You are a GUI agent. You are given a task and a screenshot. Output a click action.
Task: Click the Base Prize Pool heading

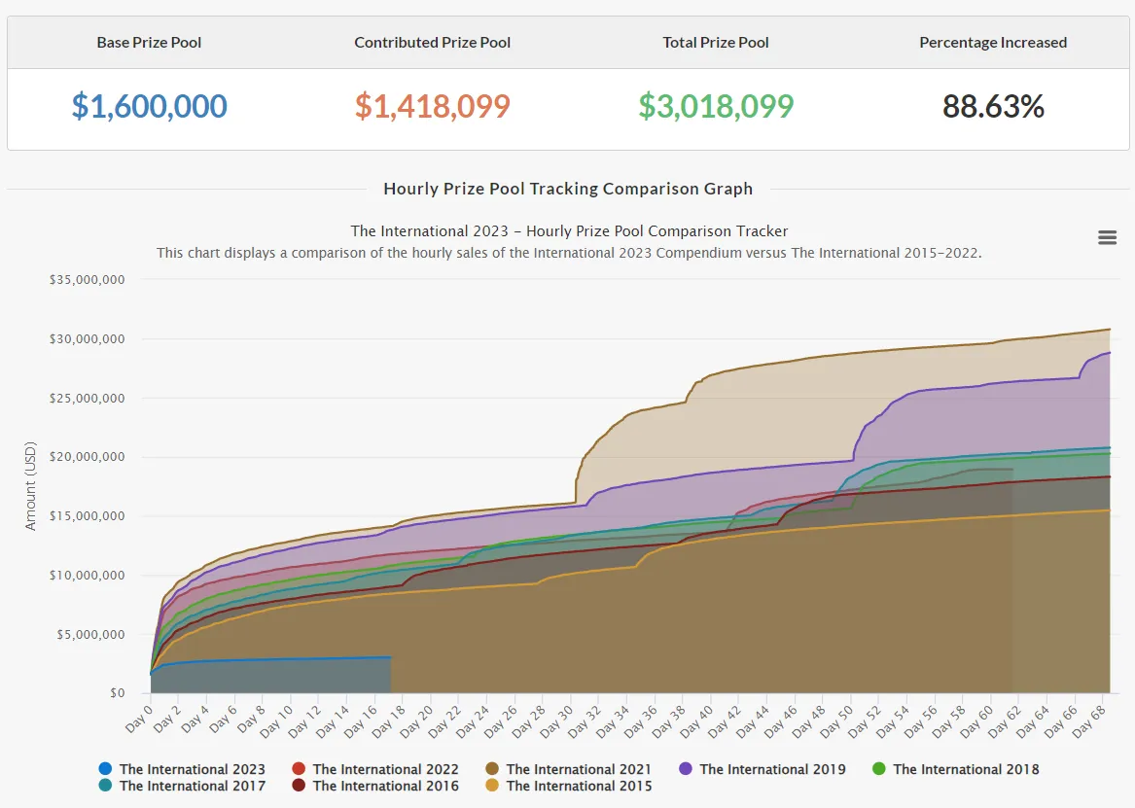[149, 43]
